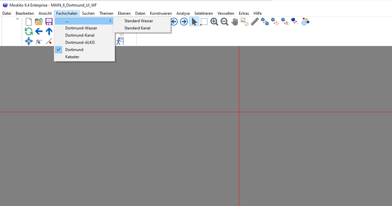Activate the dashed rectangle selection tool
The width and height of the screenshot is (392, 206).
[x=204, y=22]
